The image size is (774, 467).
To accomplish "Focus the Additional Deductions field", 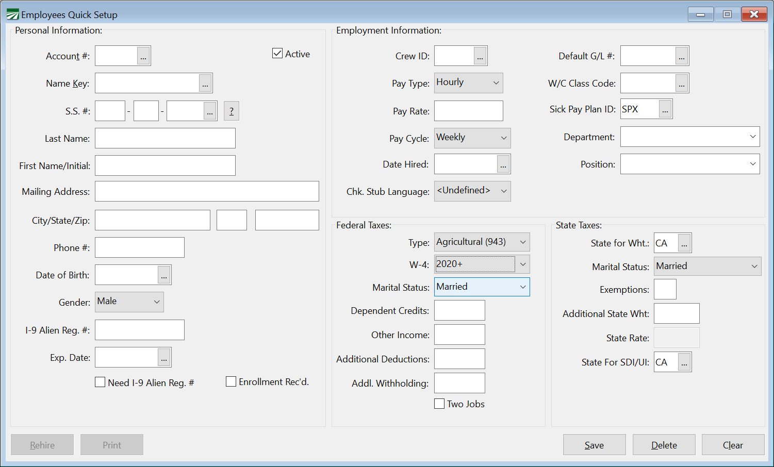I will [459, 359].
